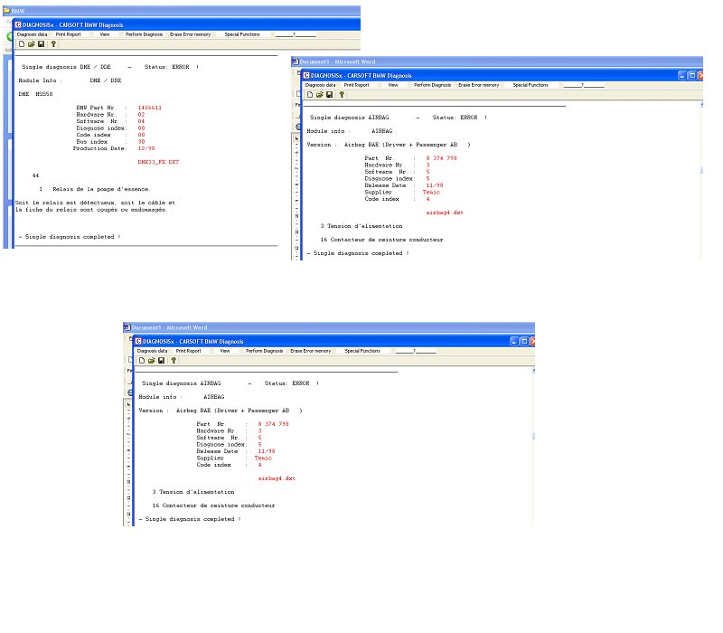This screenshot has width=723, height=633.
Task: Click airbag4.dxt in lower AIRBAG window
Action: pyautogui.click(x=277, y=478)
